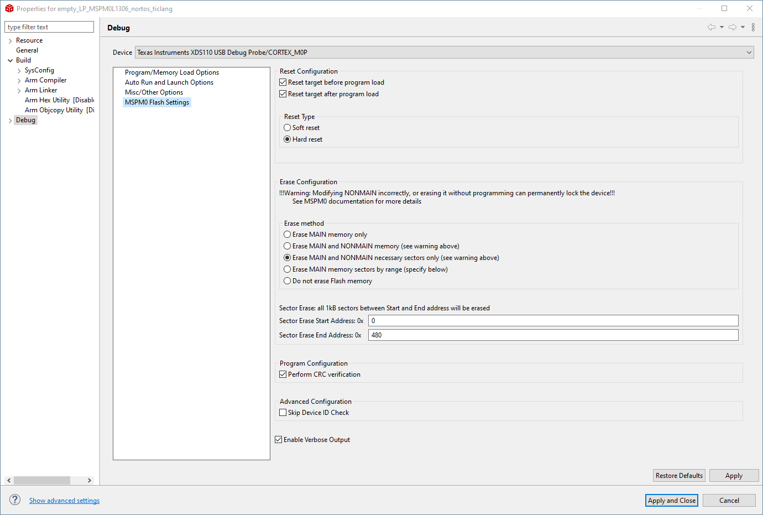763x515 pixels.
Task: Open the back history dropdown arrow
Action: 722,27
